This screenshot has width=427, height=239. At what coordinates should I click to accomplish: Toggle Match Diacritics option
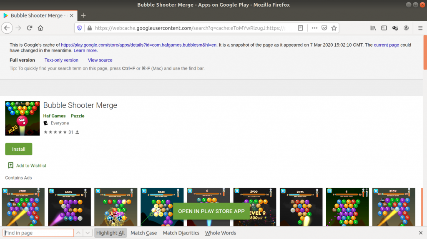pos(181,233)
